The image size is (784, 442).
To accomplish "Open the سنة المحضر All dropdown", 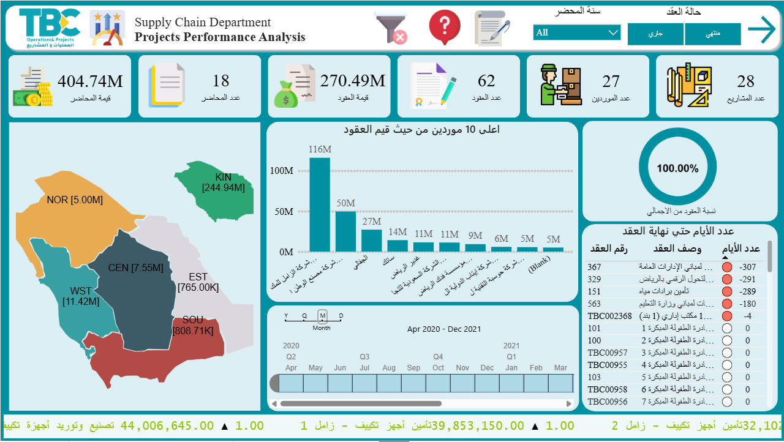I will coord(577,32).
